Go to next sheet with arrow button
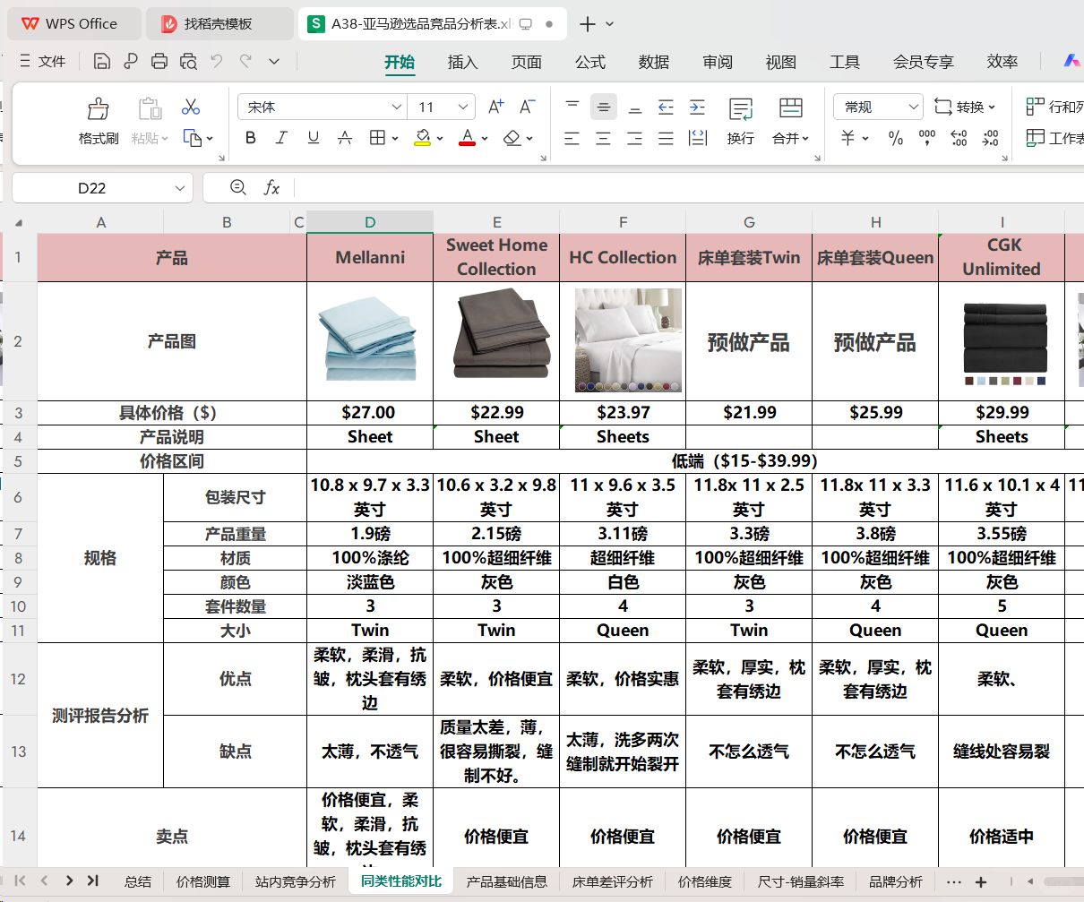 point(69,881)
